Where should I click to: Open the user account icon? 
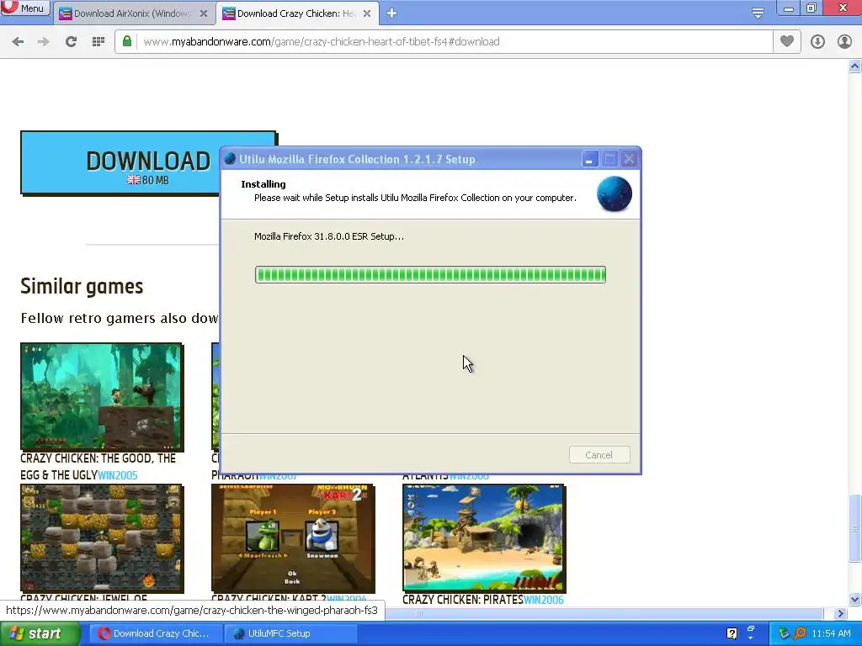pos(844,42)
